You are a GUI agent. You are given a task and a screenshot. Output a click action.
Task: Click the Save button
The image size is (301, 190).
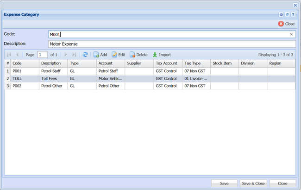tap(224, 184)
